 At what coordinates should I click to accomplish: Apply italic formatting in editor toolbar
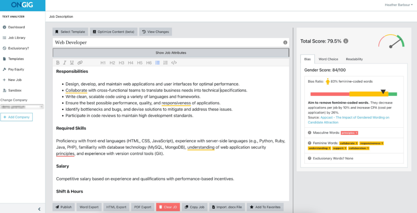pyautogui.click(x=65, y=63)
